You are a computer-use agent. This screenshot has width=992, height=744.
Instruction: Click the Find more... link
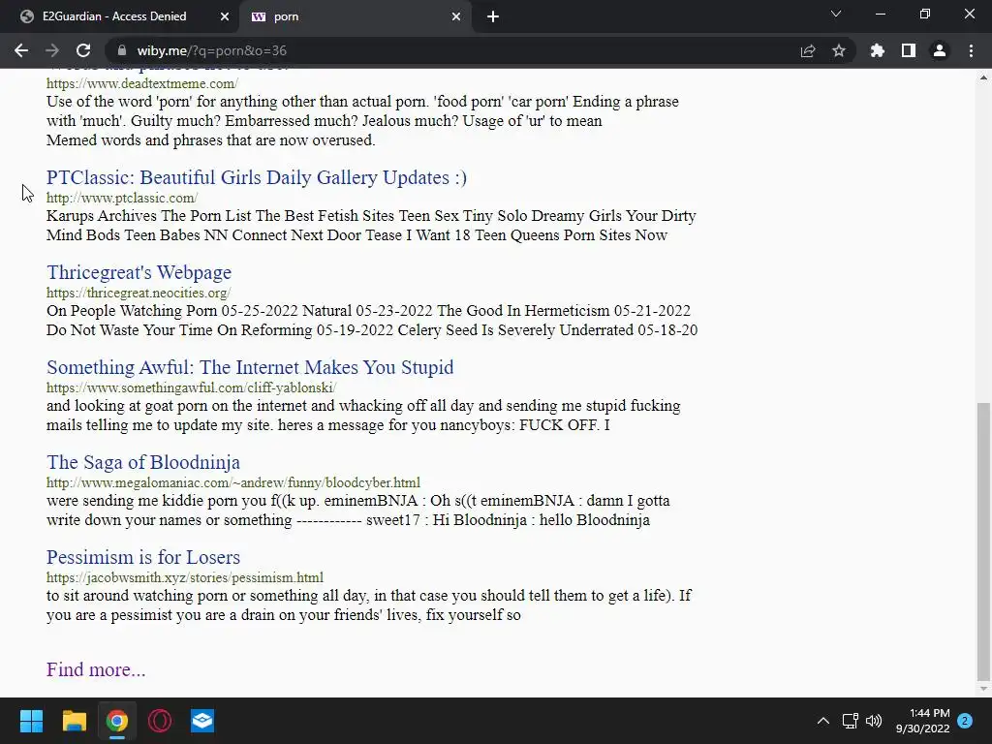96,669
